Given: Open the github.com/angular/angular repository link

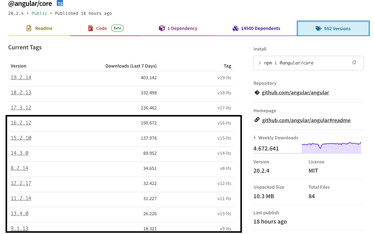Looking at the screenshot, I should pos(295,92).
